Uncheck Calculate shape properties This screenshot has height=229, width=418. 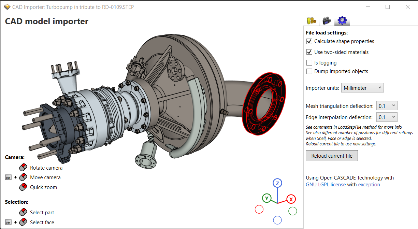pyautogui.click(x=309, y=41)
